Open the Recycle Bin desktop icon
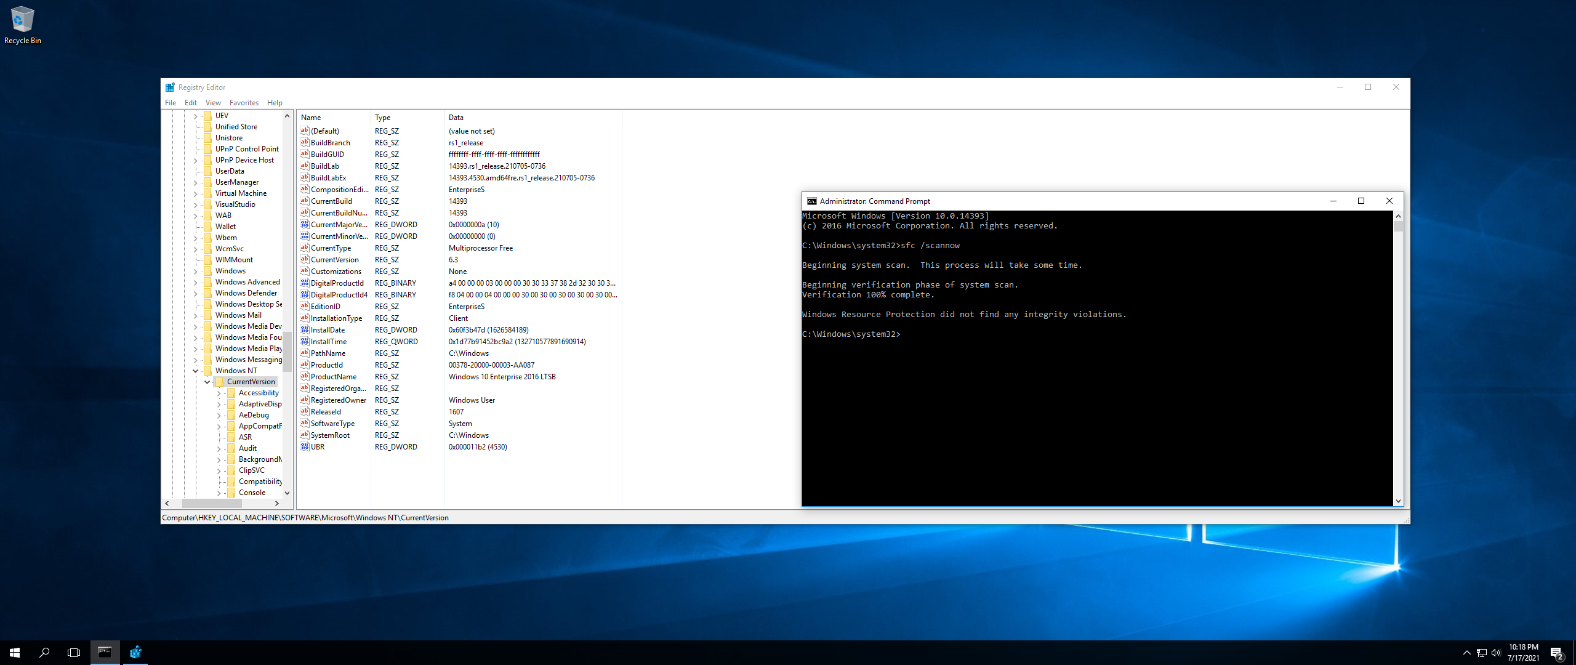This screenshot has width=1576, height=665. click(x=23, y=25)
